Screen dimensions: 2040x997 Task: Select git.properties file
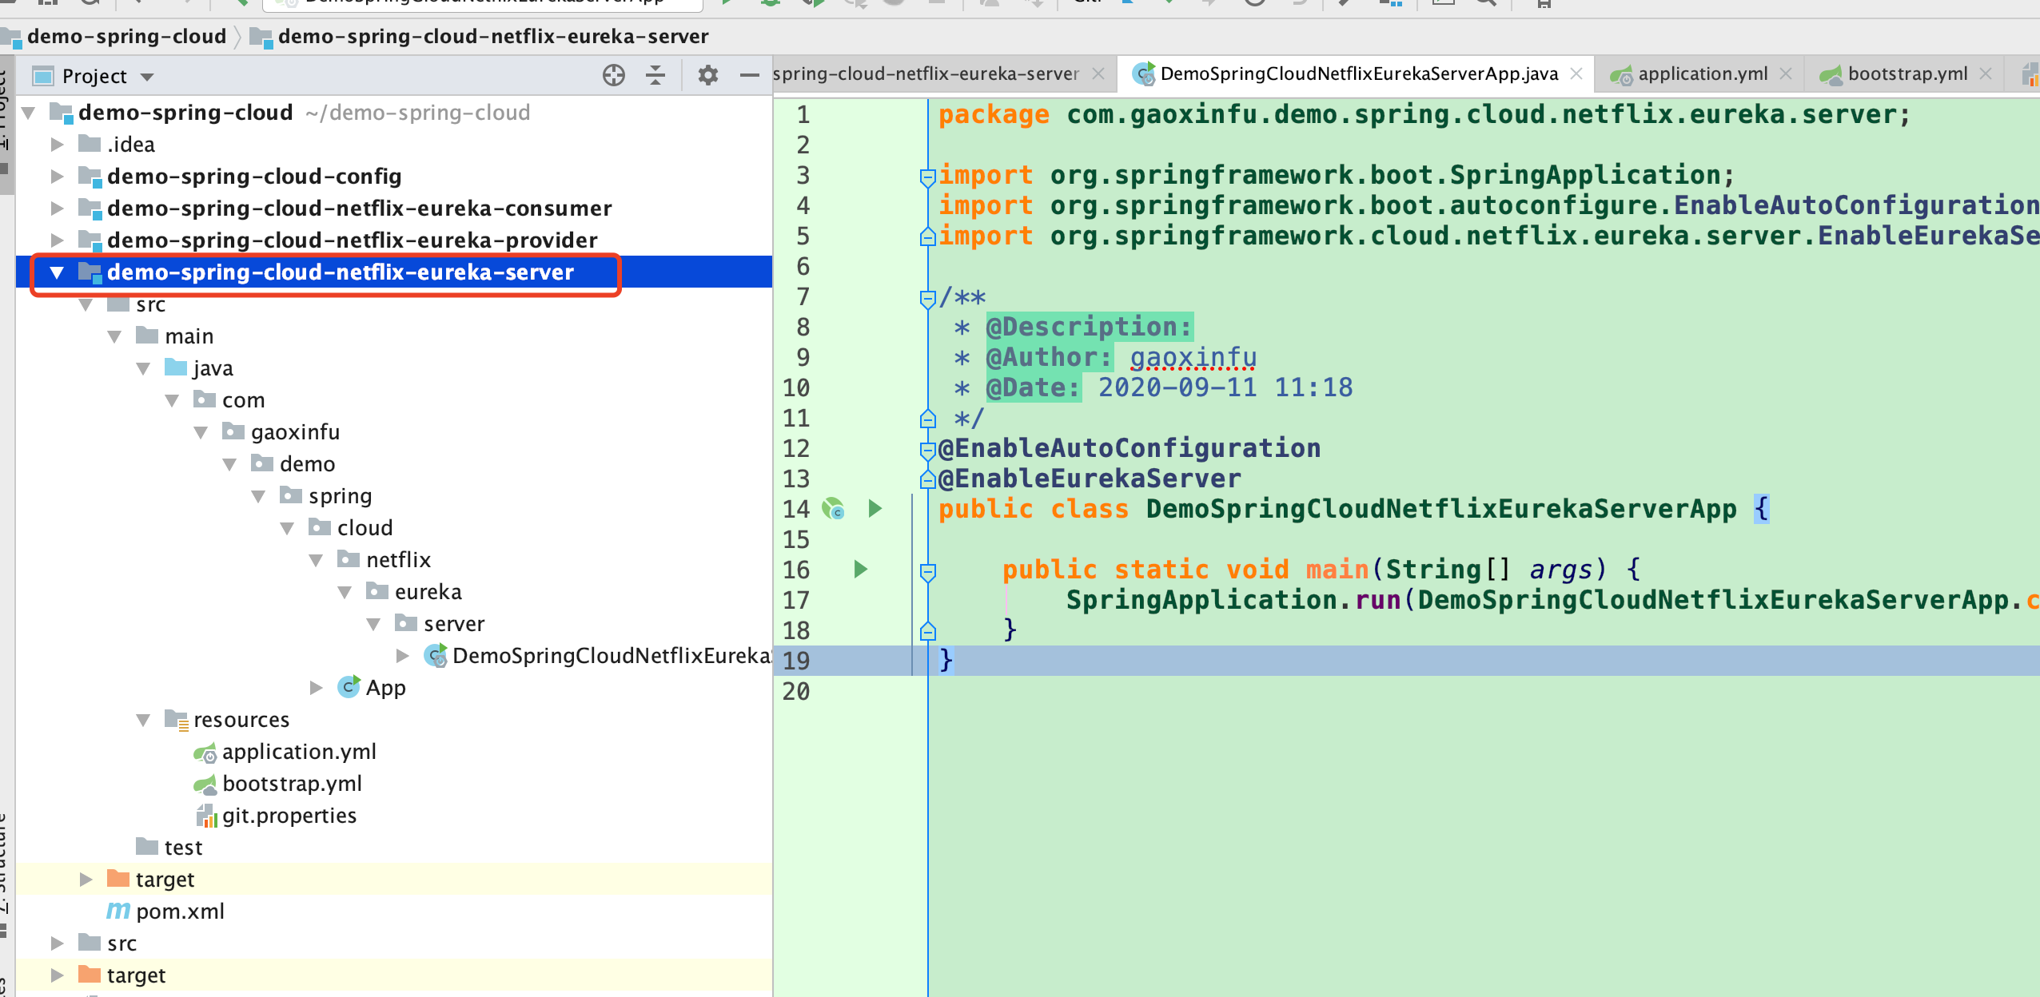(289, 816)
